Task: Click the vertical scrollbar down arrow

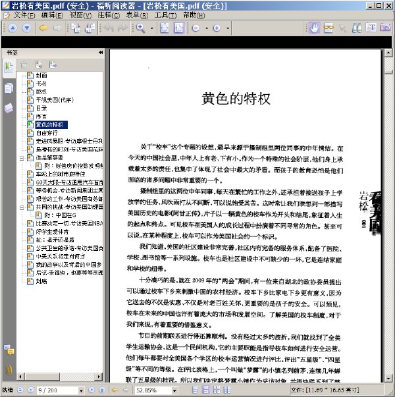Action: [388, 379]
